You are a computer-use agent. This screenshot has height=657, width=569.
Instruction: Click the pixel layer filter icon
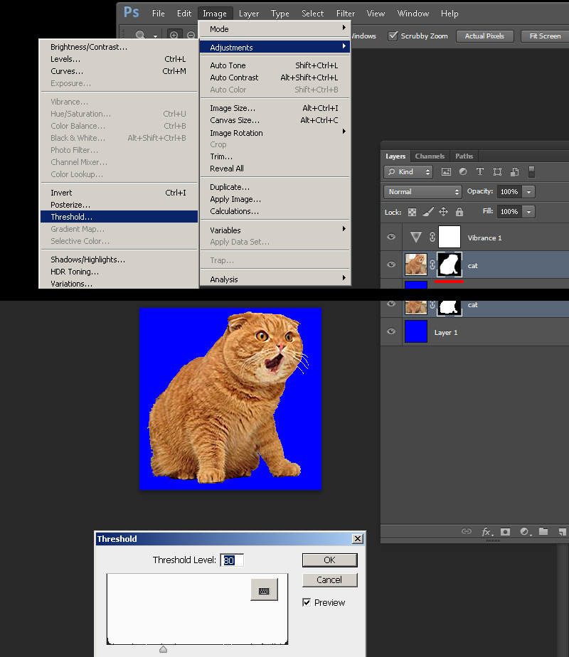[446, 172]
